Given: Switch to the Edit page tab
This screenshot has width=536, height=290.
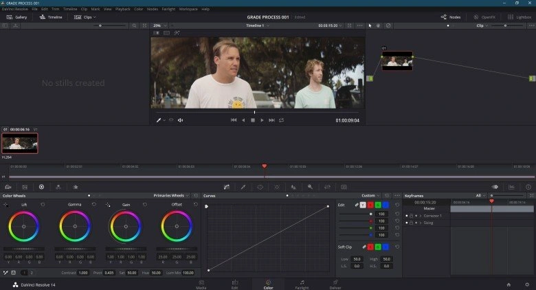Looking at the screenshot, I should point(234,283).
